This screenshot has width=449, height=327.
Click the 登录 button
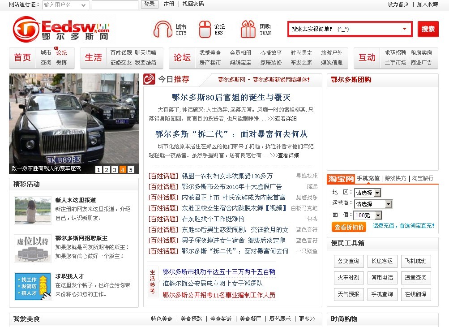point(150,4)
